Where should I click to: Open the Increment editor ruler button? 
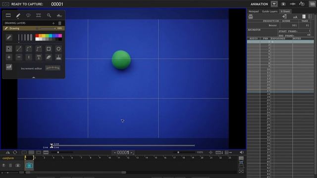53,68
